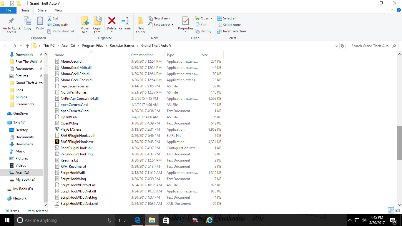Open the Copy to dropdown
This screenshot has width=402, height=226.
[97, 25]
